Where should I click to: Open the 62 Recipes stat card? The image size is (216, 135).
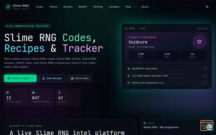tap(68, 97)
